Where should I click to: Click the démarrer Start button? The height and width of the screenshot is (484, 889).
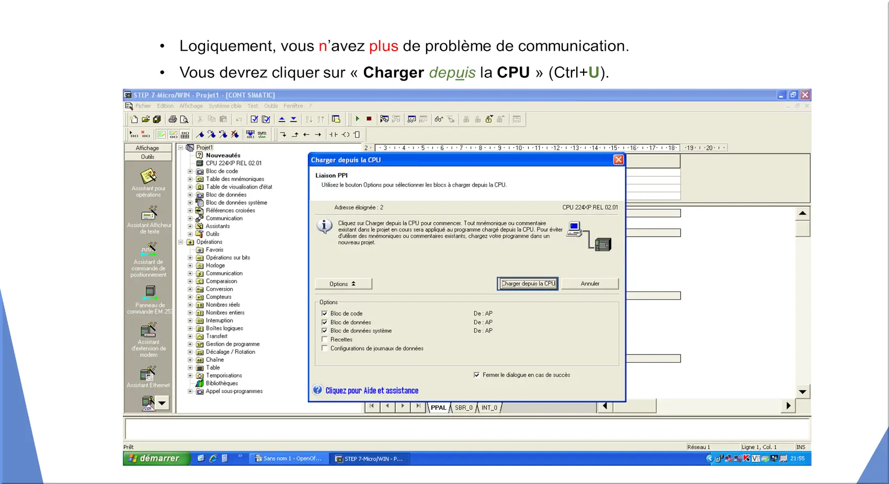[156, 458]
